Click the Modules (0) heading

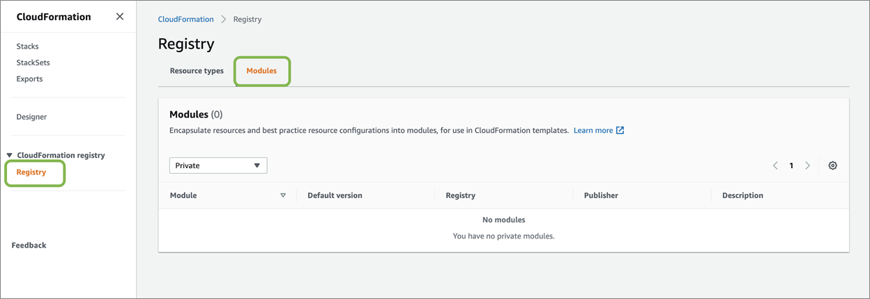coord(196,114)
